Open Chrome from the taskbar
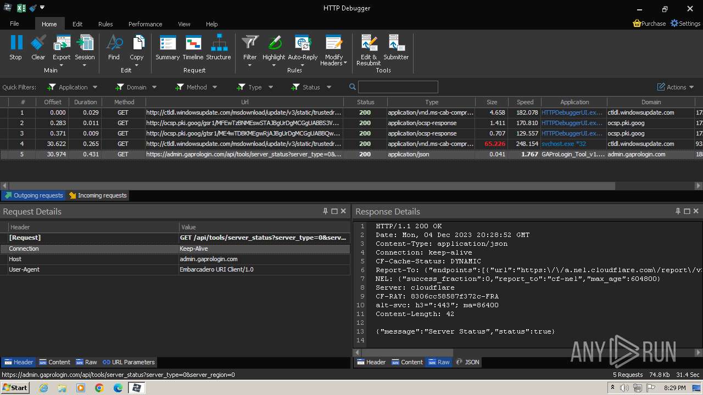The height and width of the screenshot is (395, 703). click(x=99, y=388)
